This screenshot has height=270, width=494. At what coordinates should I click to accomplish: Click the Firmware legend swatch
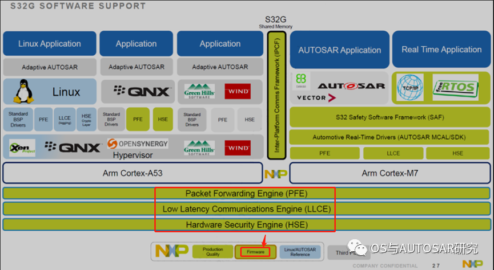[x=255, y=252]
